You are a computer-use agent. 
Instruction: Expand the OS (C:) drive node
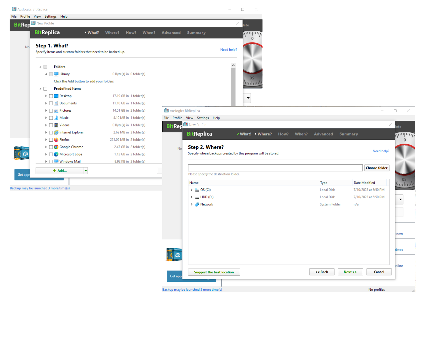point(192,190)
